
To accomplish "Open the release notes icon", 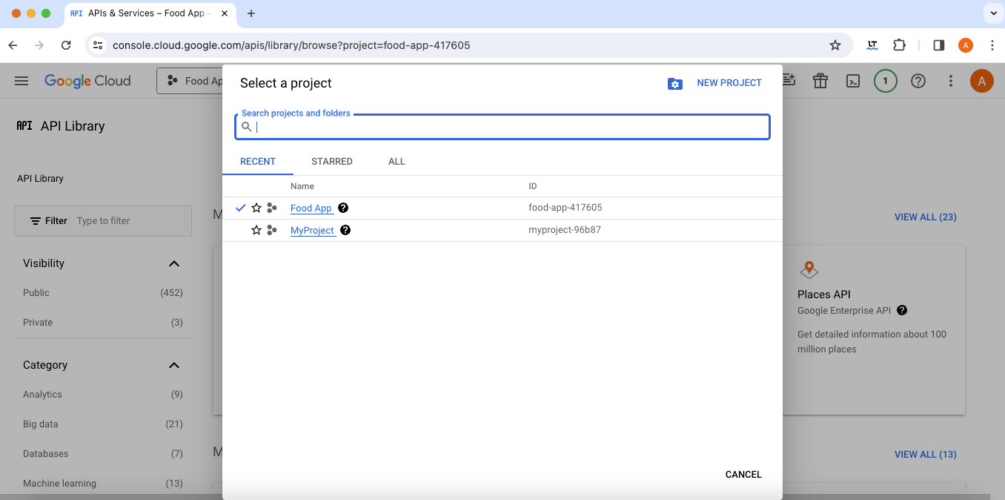I will point(788,80).
